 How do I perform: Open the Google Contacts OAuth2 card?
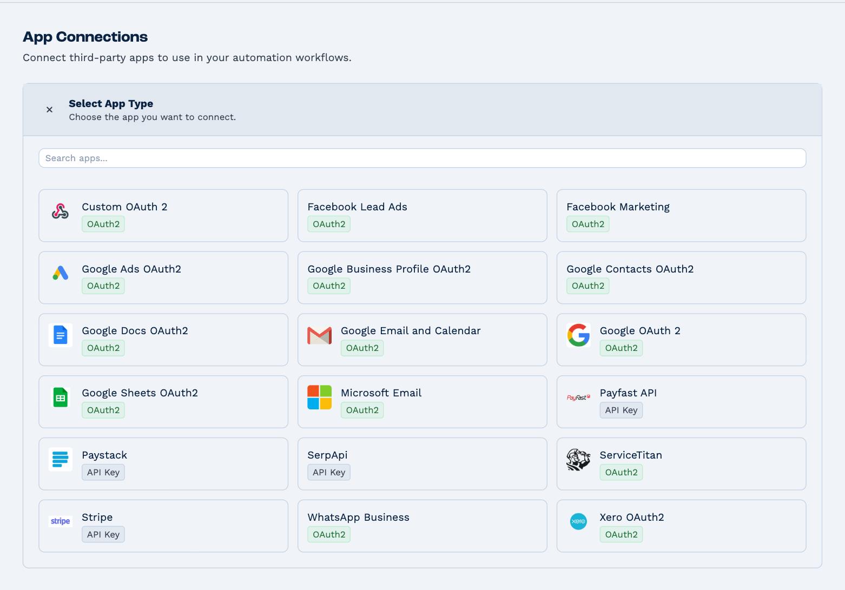pos(681,278)
